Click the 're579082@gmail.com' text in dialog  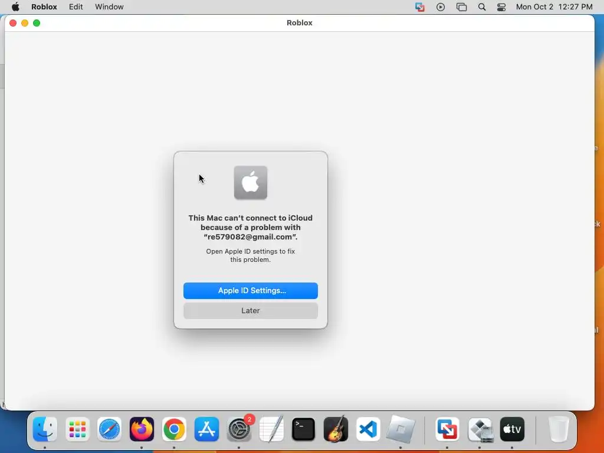(250, 237)
